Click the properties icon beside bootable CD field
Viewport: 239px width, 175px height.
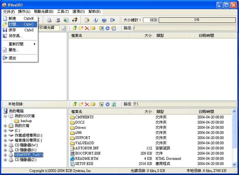click(64, 28)
